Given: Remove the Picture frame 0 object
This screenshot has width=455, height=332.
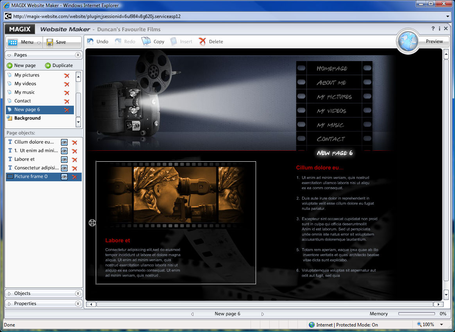Looking at the screenshot, I should point(75,177).
